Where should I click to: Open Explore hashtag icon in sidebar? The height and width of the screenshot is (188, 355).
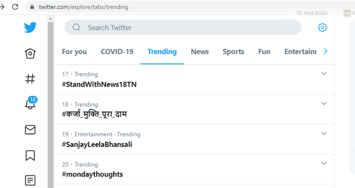[30, 79]
